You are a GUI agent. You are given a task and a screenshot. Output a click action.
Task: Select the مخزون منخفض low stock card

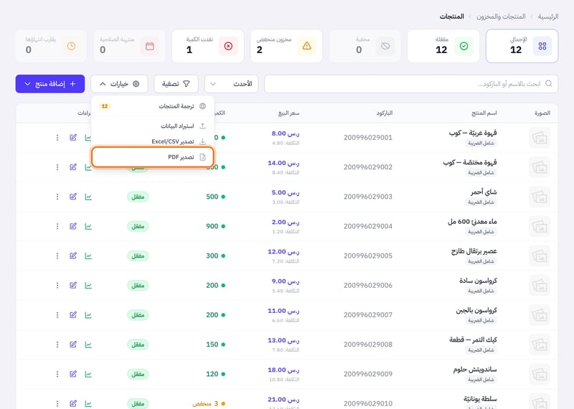(x=286, y=46)
